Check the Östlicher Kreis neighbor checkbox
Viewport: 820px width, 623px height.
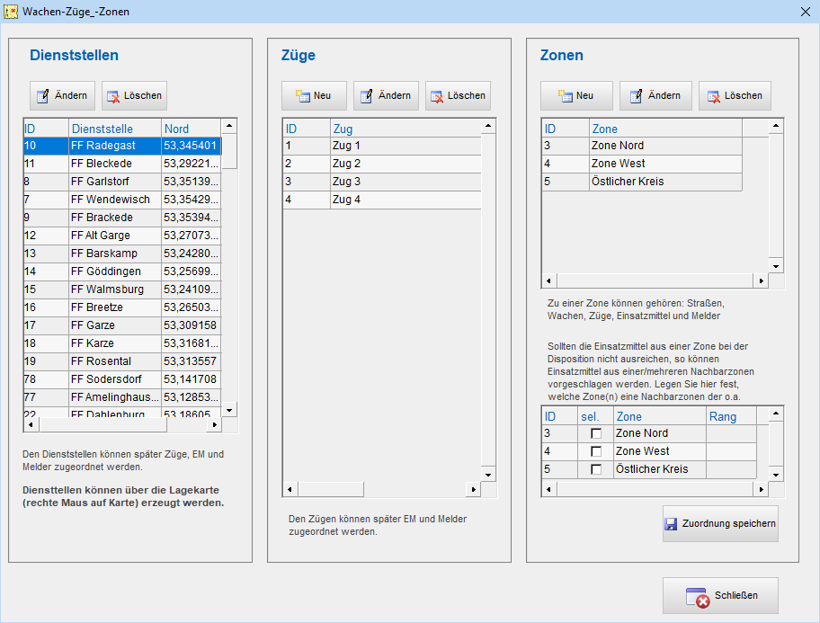595,469
